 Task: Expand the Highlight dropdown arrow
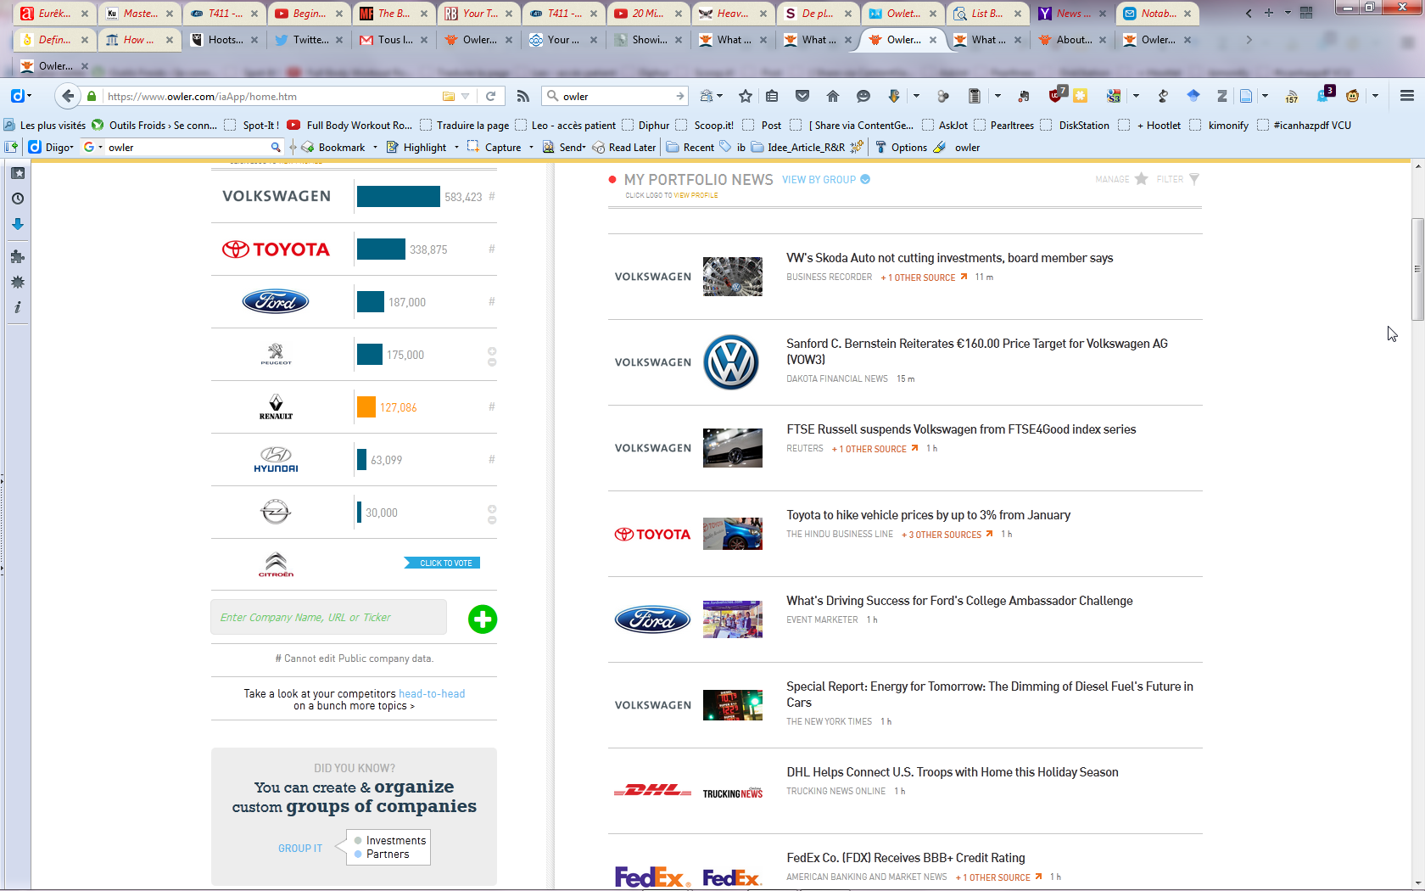point(456,147)
